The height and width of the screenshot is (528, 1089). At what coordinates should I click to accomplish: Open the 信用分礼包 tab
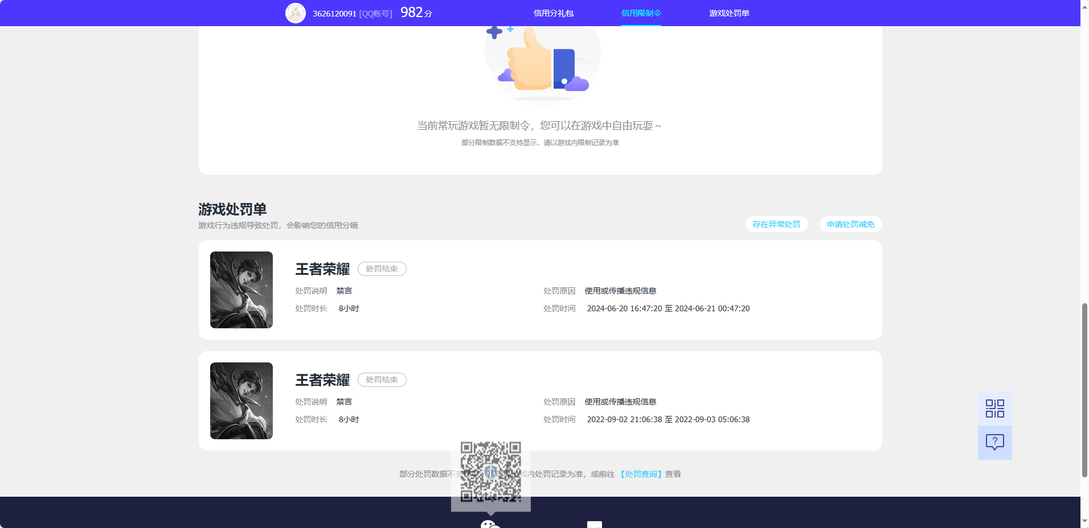(x=553, y=13)
